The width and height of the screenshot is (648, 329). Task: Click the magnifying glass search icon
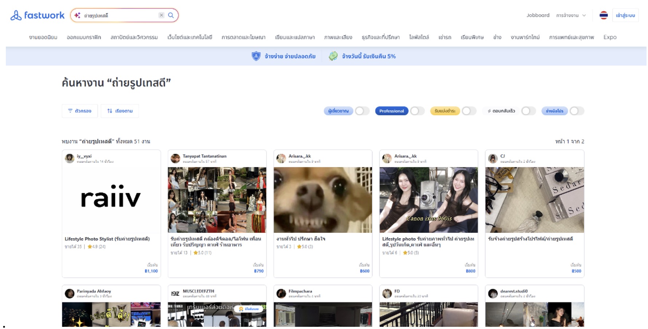(x=171, y=15)
